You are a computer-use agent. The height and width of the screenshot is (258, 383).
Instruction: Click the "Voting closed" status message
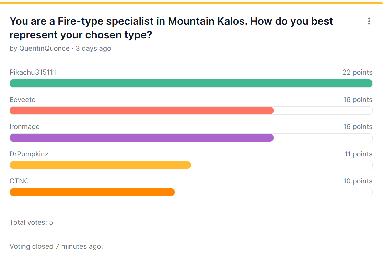(56, 246)
